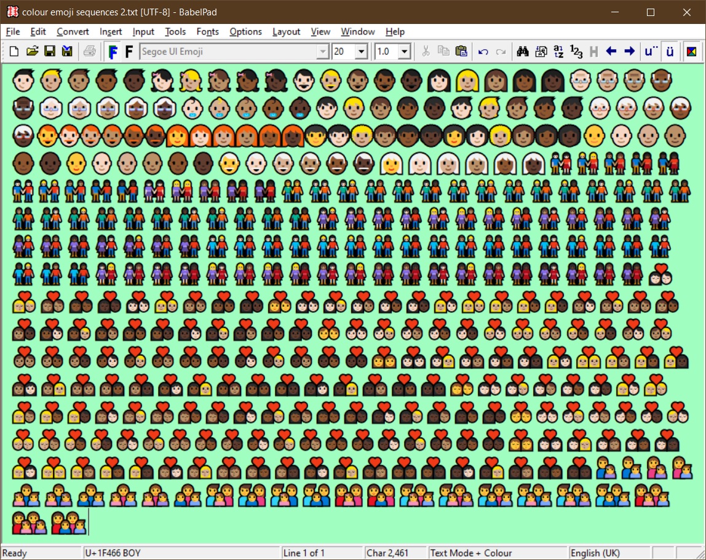Click the last family emoji on the bottom line
Screen dimensions: 706x560
pyautogui.click(x=68, y=522)
